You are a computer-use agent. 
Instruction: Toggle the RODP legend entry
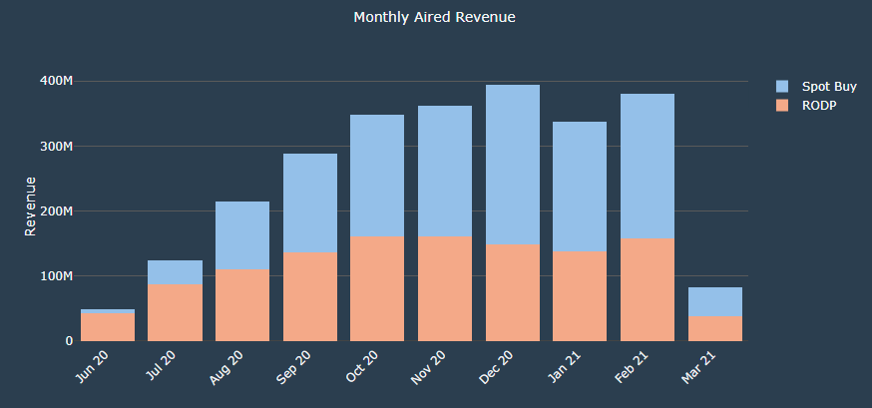point(818,105)
